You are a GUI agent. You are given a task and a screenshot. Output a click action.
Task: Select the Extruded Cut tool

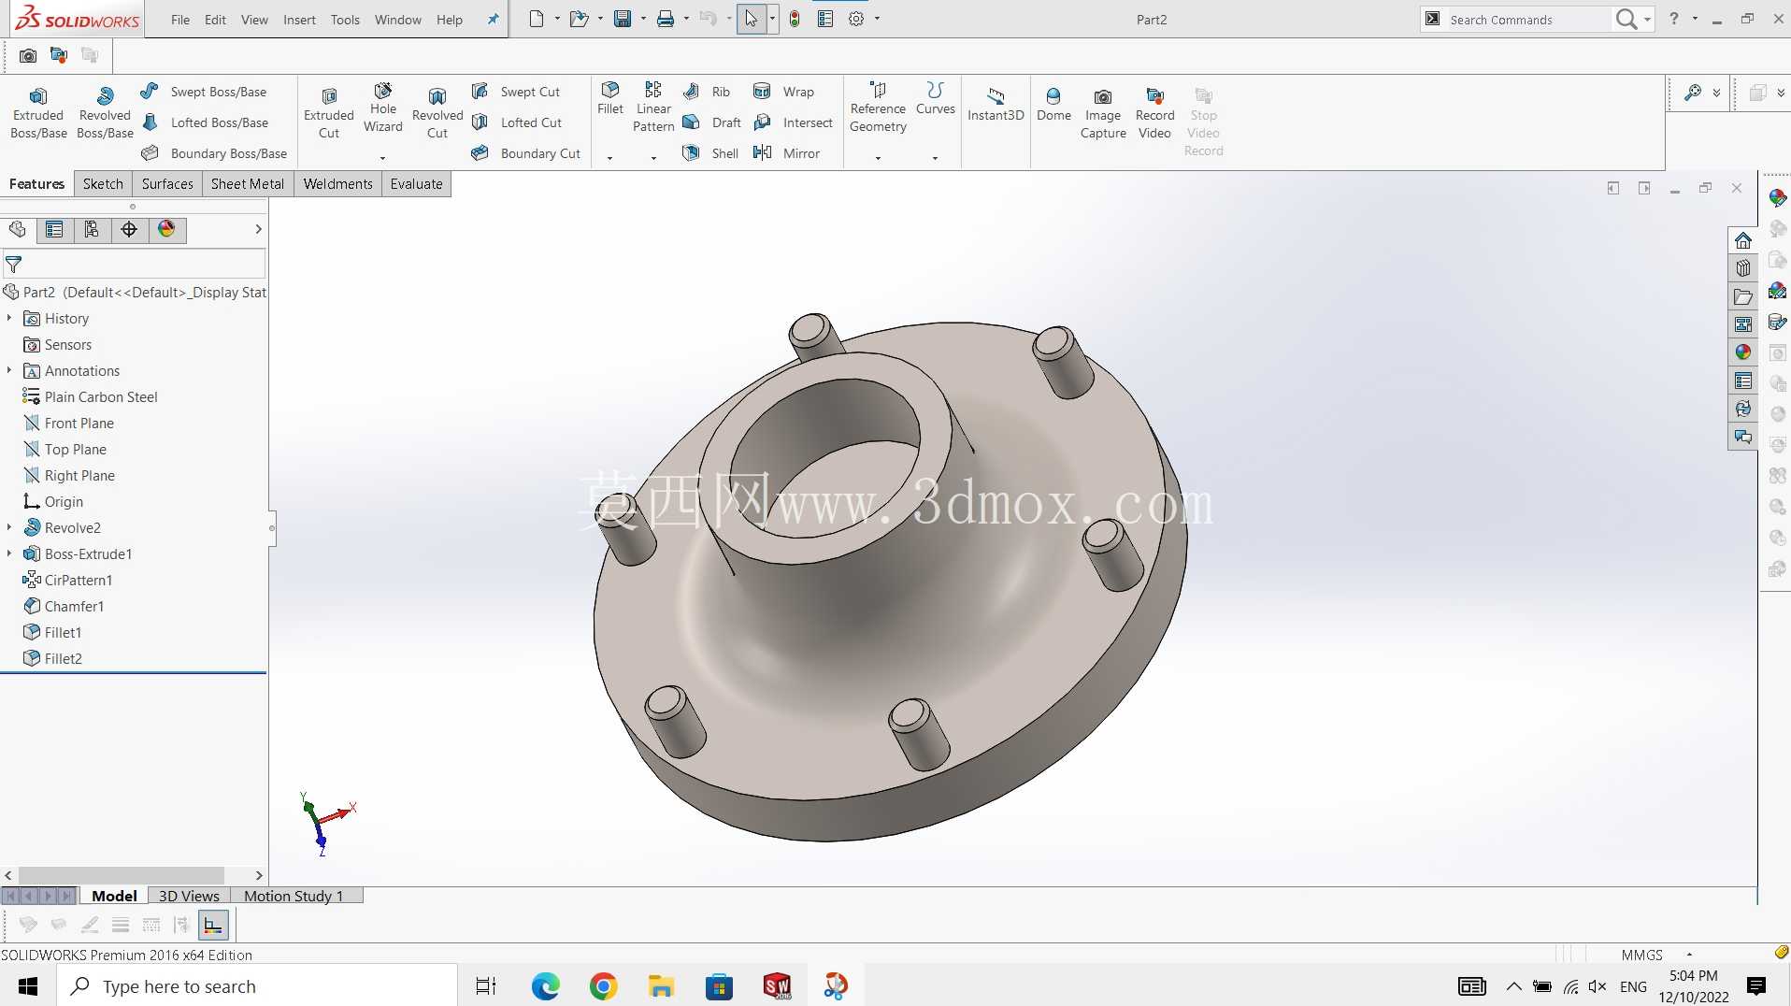(329, 113)
